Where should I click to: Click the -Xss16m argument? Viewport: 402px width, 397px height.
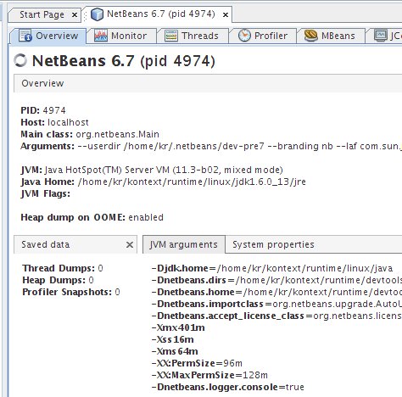tap(172, 339)
